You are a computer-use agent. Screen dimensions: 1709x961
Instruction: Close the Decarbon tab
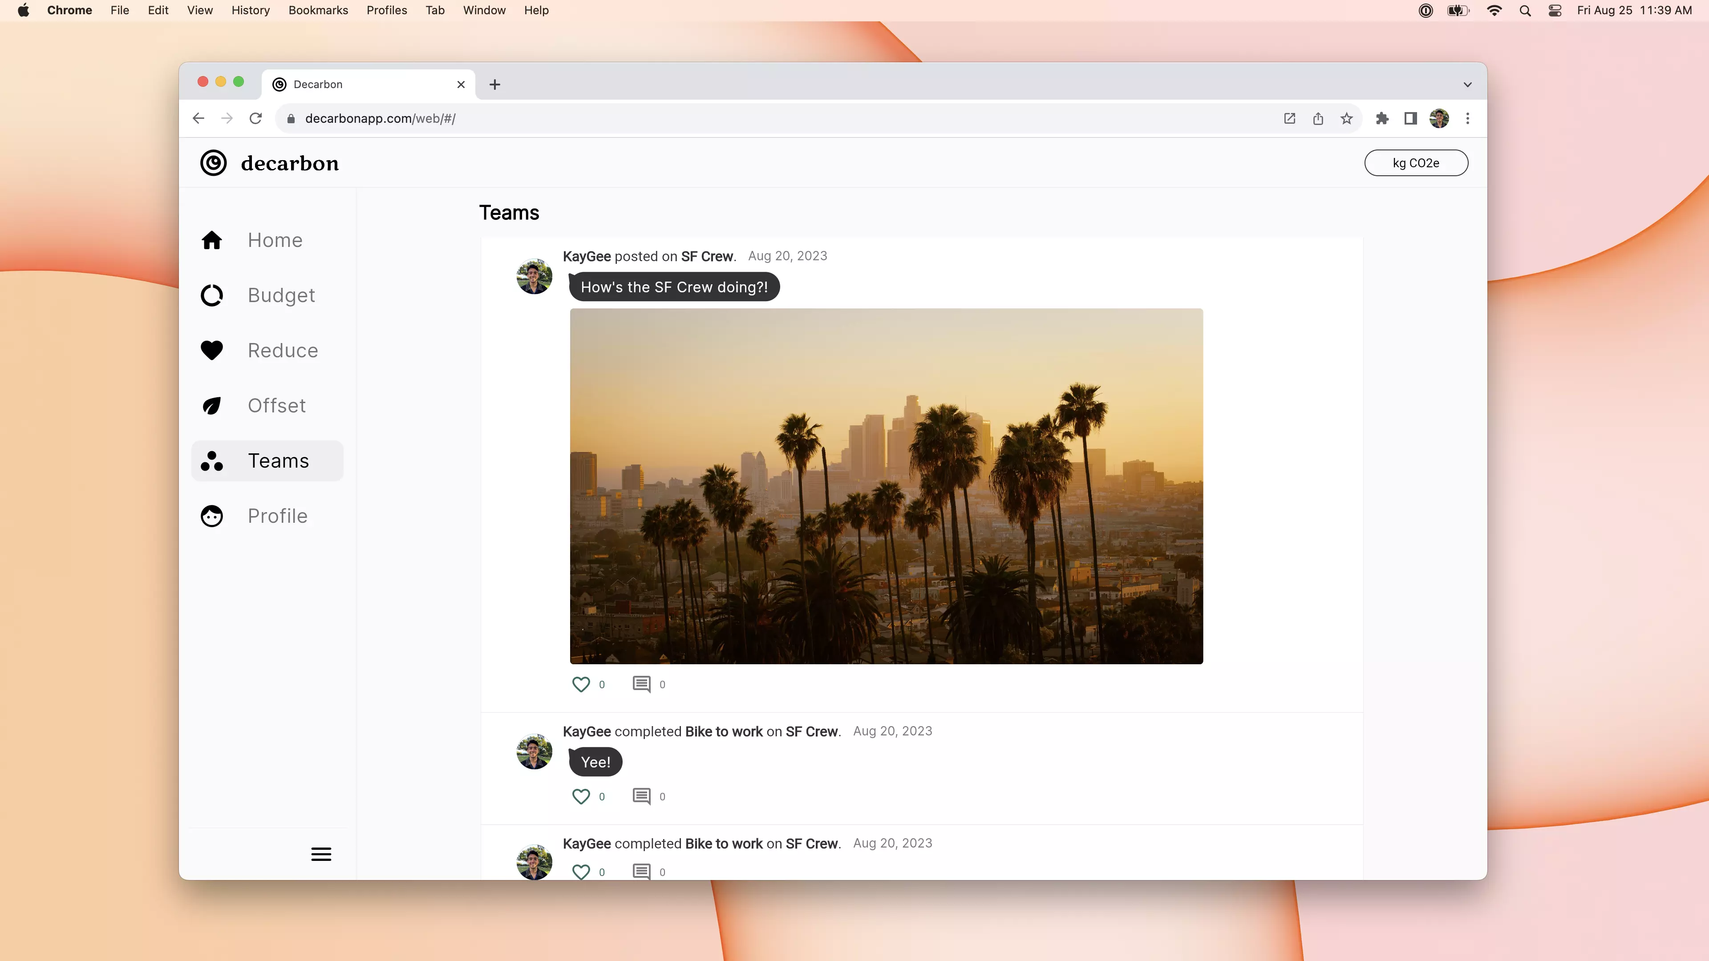click(461, 84)
